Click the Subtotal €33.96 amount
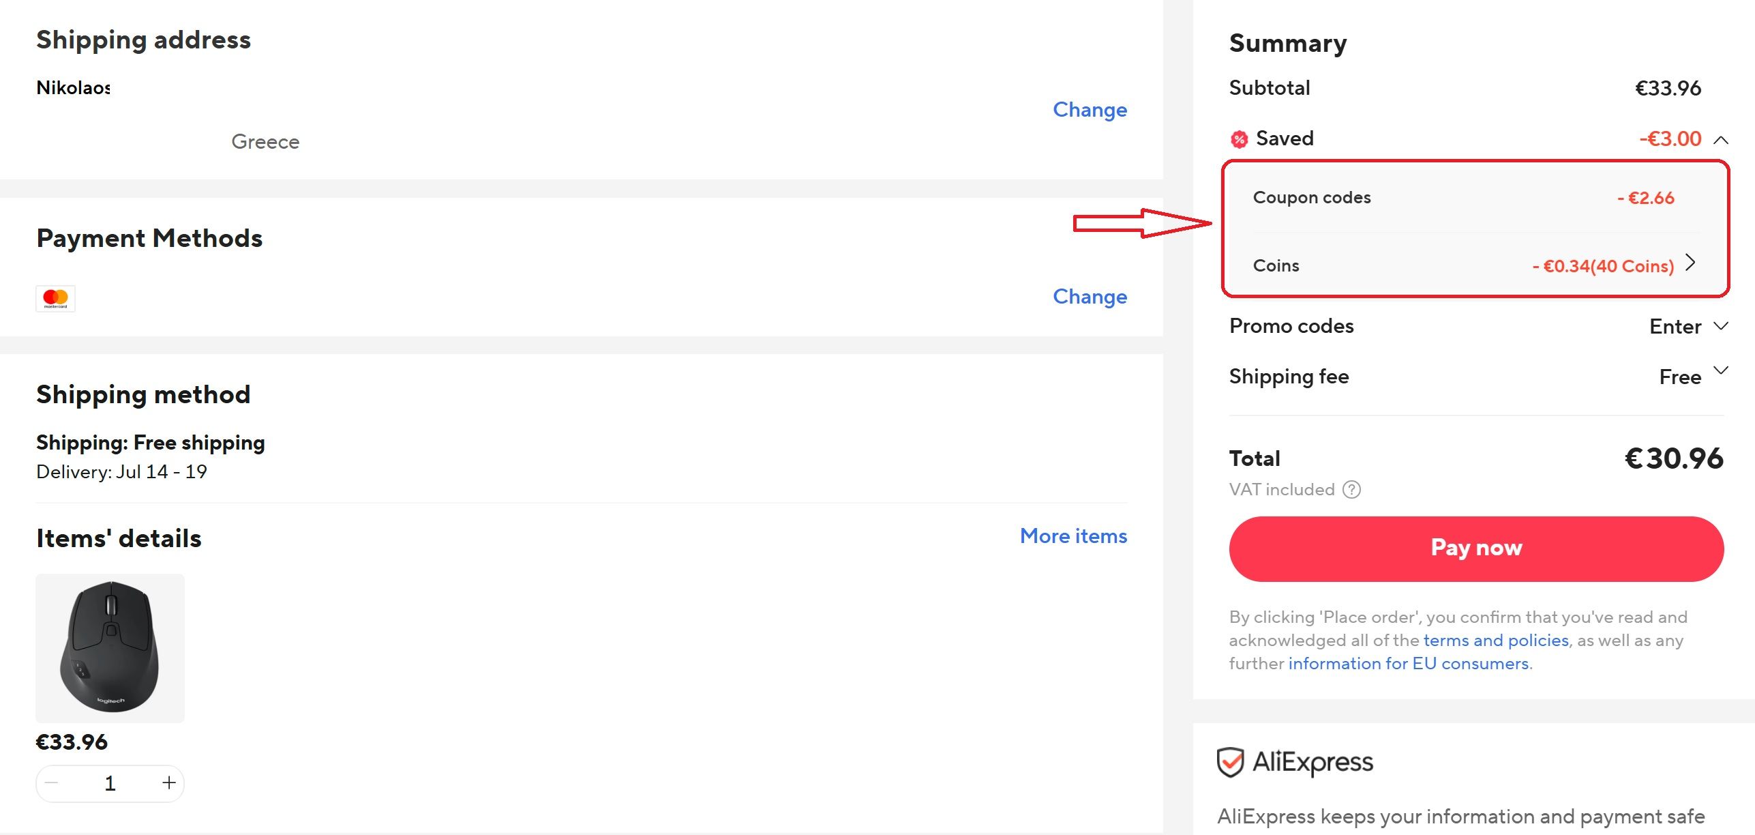This screenshot has height=835, width=1755. click(x=1668, y=88)
